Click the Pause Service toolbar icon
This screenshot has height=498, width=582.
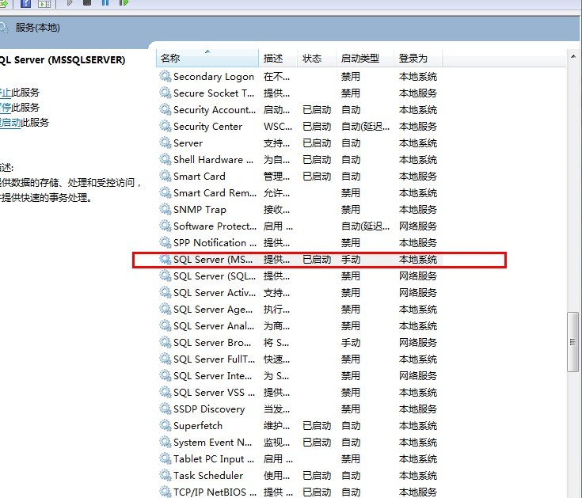coord(105,2)
